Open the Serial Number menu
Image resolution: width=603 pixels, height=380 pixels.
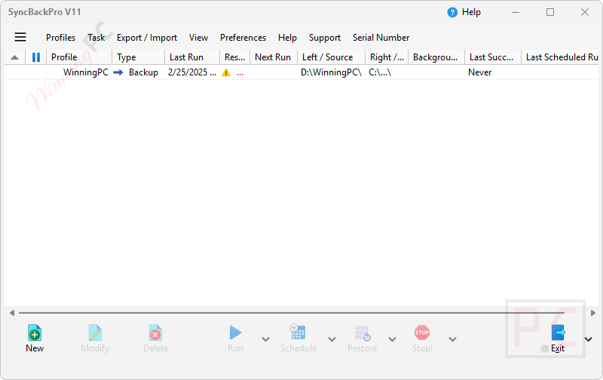point(381,37)
